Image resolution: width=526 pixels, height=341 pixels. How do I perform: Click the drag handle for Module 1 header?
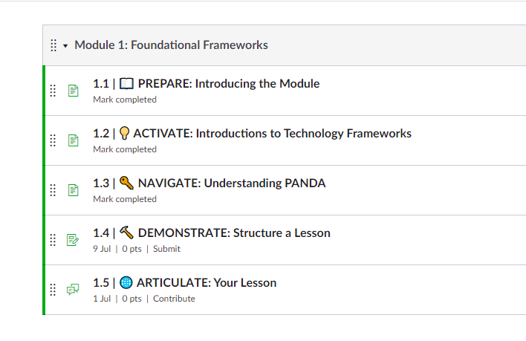(53, 45)
